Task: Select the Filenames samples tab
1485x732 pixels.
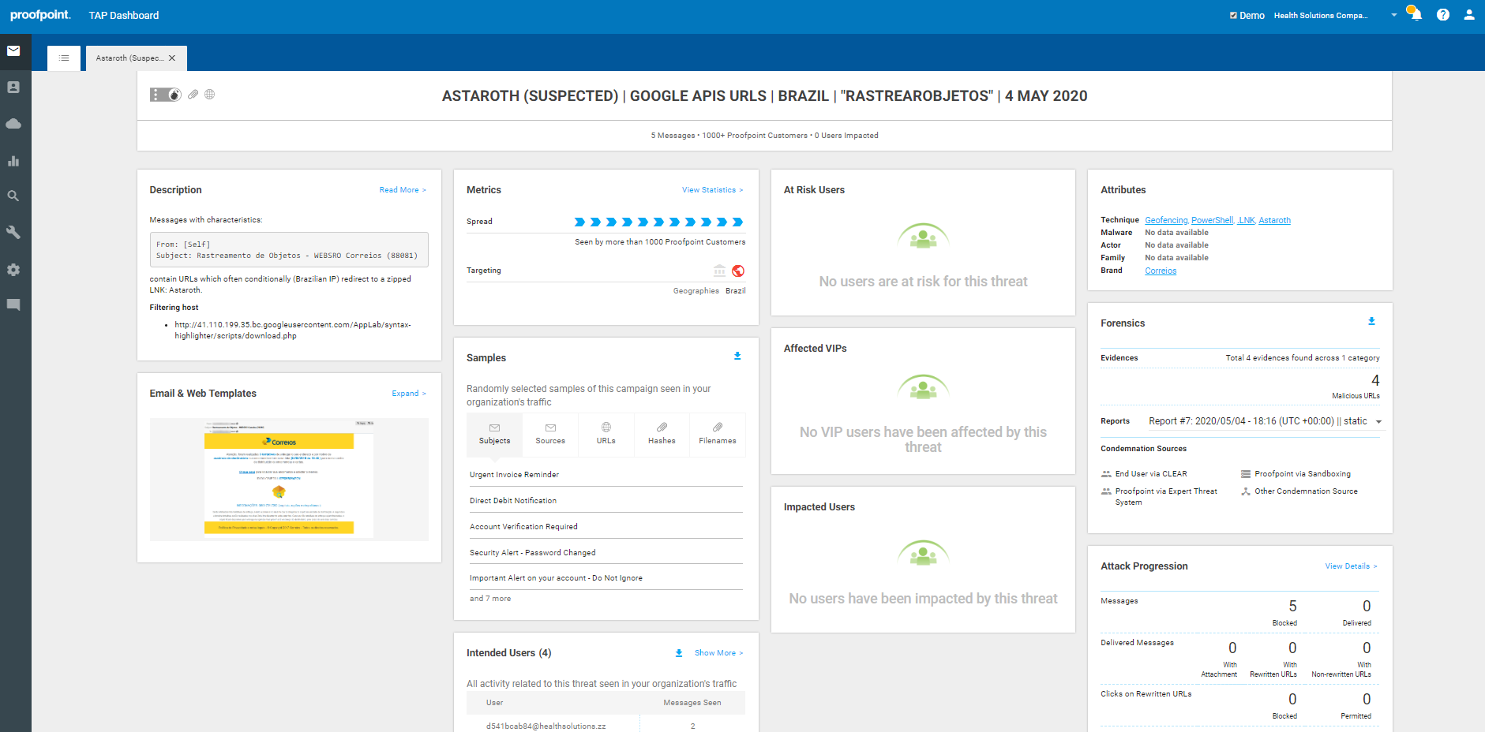Action: 718,435
